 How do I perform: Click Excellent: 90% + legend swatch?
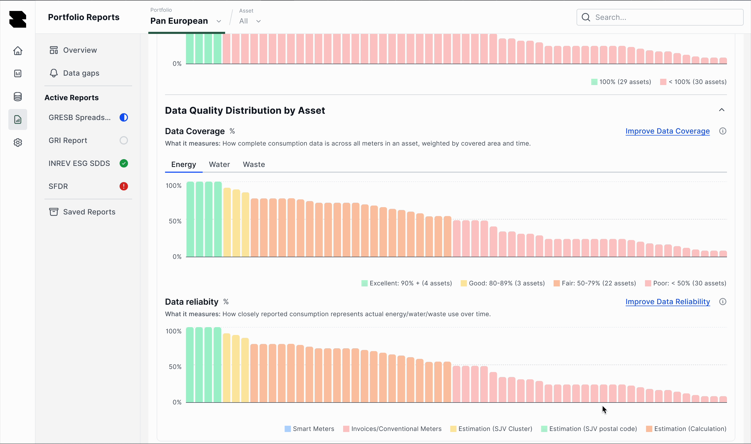364,283
